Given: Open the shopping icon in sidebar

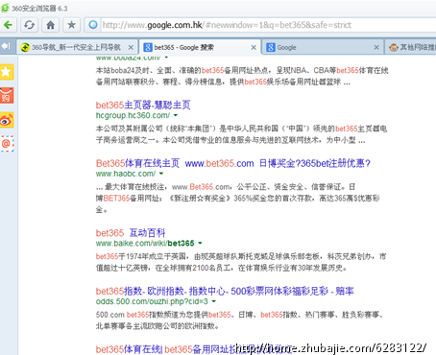Looking at the screenshot, I should (7, 95).
